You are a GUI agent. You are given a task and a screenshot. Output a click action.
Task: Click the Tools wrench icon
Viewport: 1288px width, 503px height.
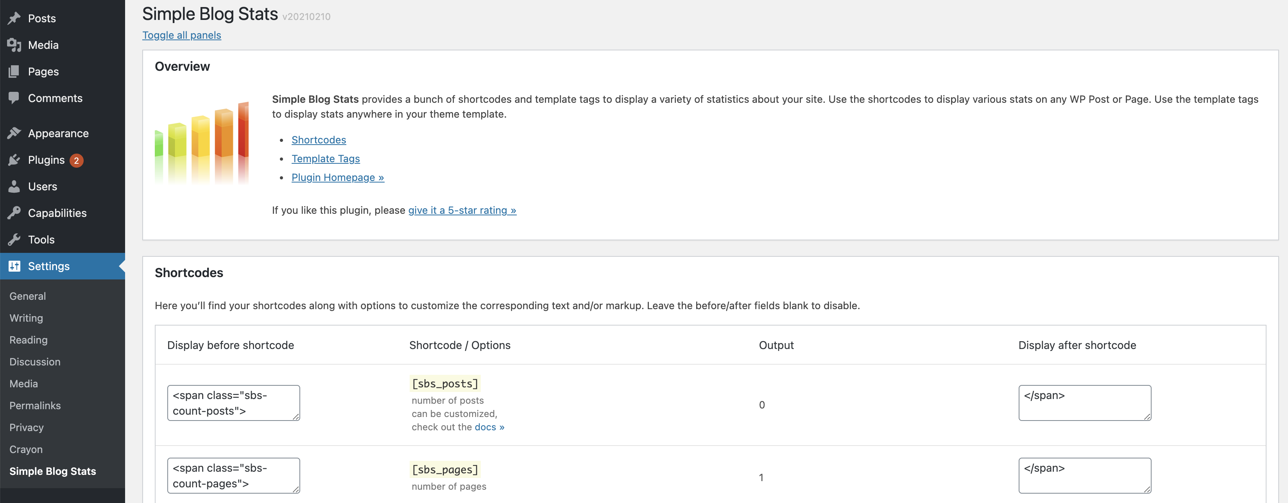[14, 240]
